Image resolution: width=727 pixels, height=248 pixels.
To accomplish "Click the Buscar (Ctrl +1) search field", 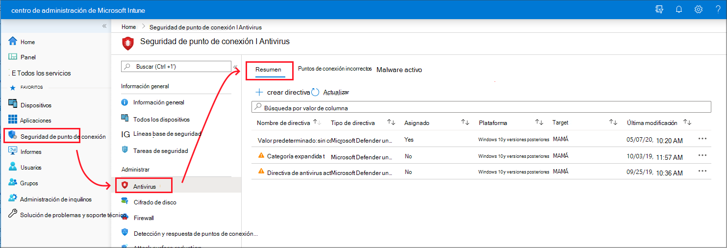I will point(176,66).
